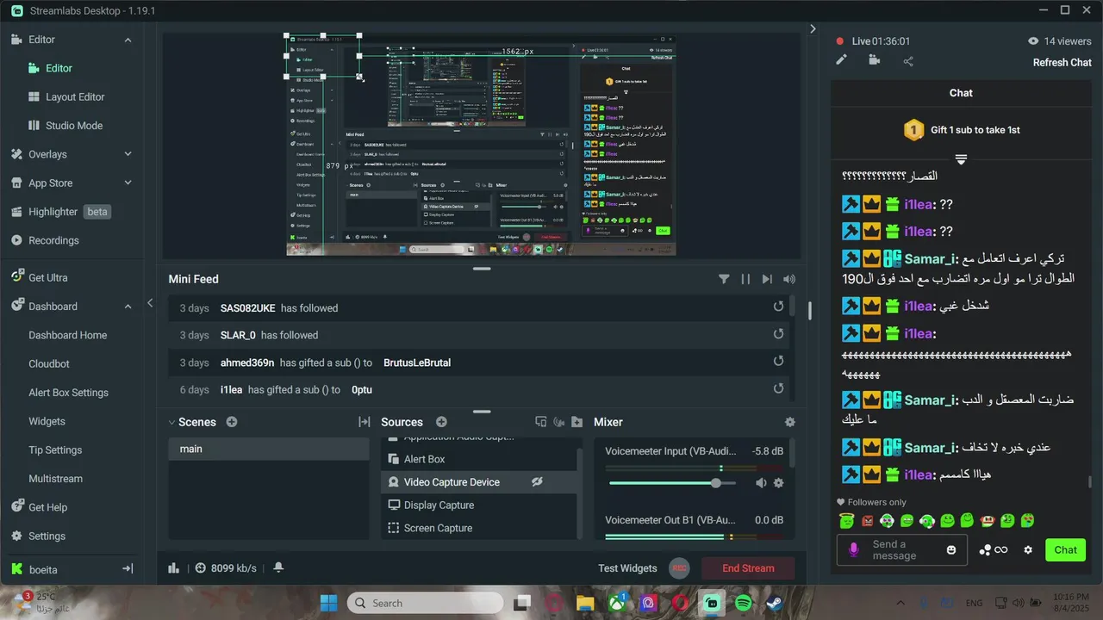Open chat settings gear icon
This screenshot has height=620, width=1103.
coord(1027,549)
